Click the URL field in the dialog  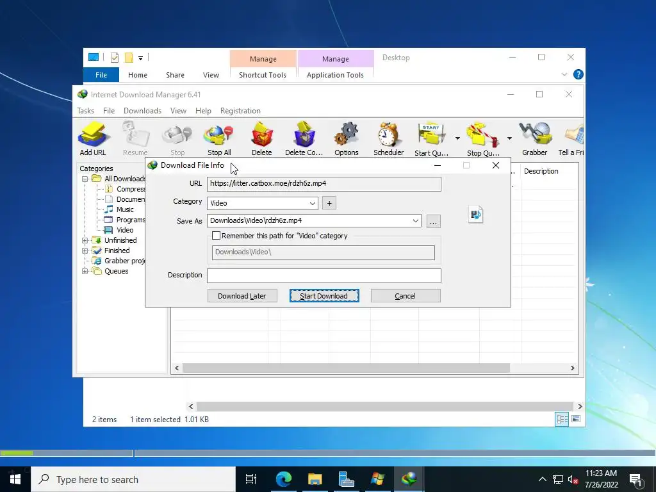[324, 184]
